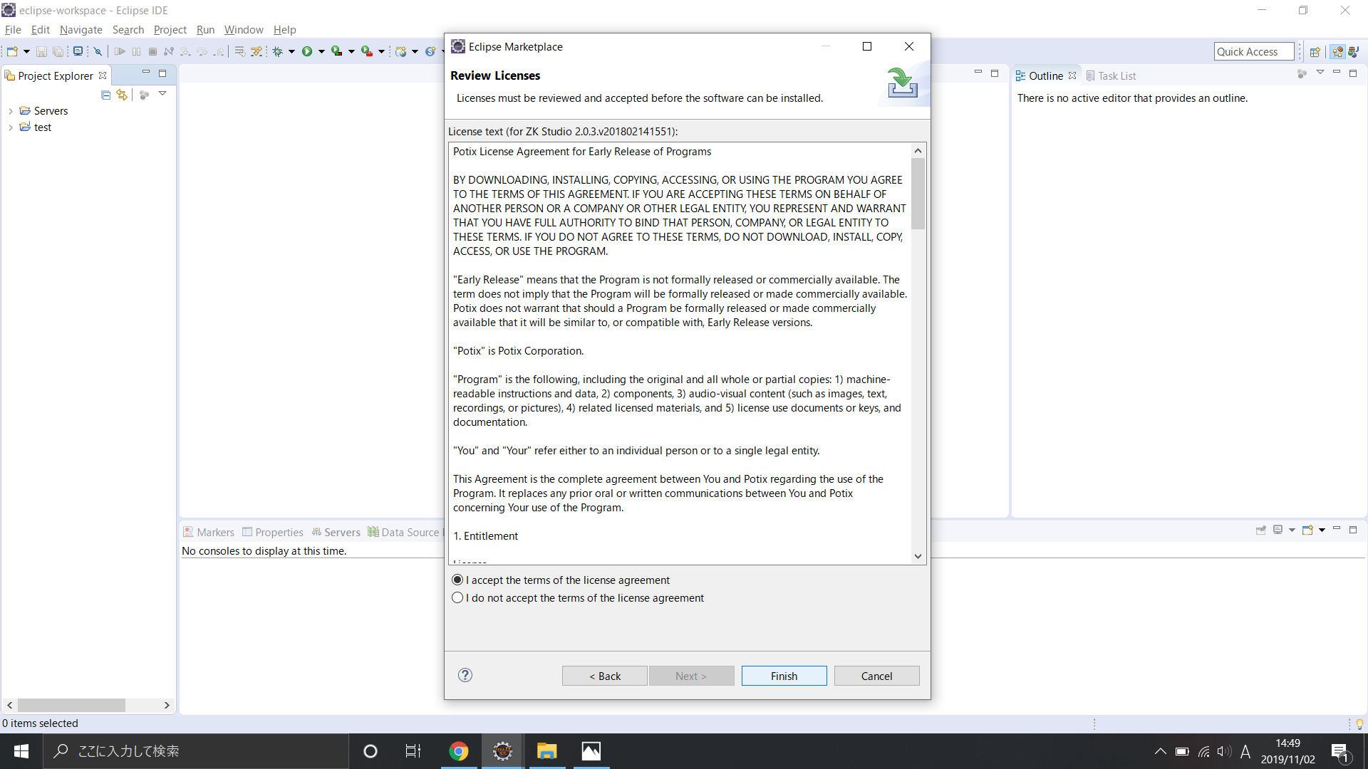This screenshot has width=1368, height=769.
Task: Open Chrome from the Windows taskbar
Action: 459,751
